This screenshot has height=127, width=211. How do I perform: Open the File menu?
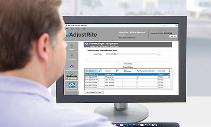(67, 29)
